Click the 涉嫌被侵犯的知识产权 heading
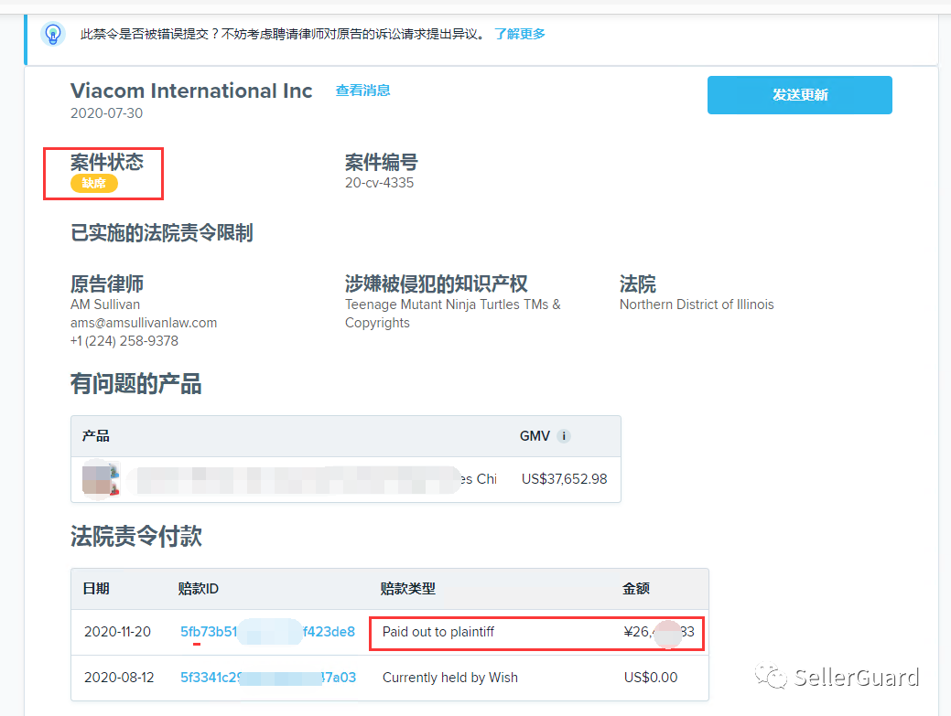This screenshot has width=951, height=716. pyautogui.click(x=436, y=283)
